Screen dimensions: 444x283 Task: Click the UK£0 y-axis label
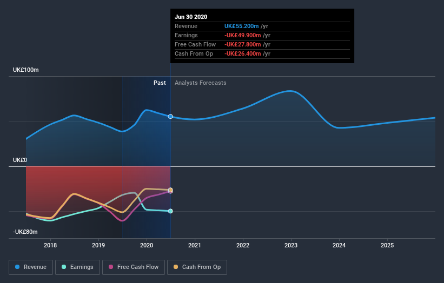click(20, 160)
